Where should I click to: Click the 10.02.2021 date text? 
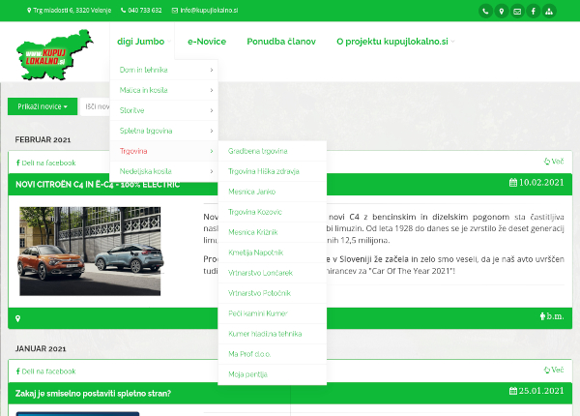point(541,183)
